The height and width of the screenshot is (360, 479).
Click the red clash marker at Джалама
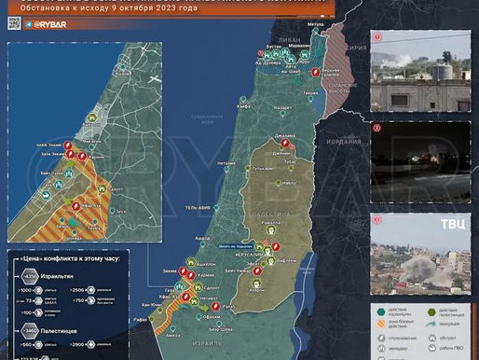coord(284,144)
